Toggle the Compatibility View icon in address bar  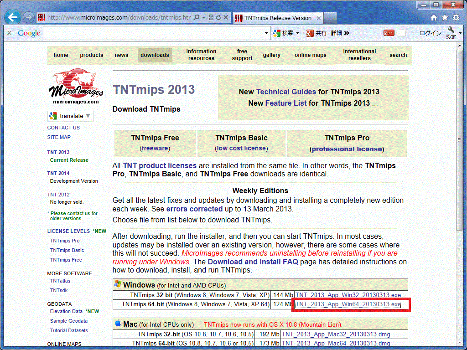point(212,18)
